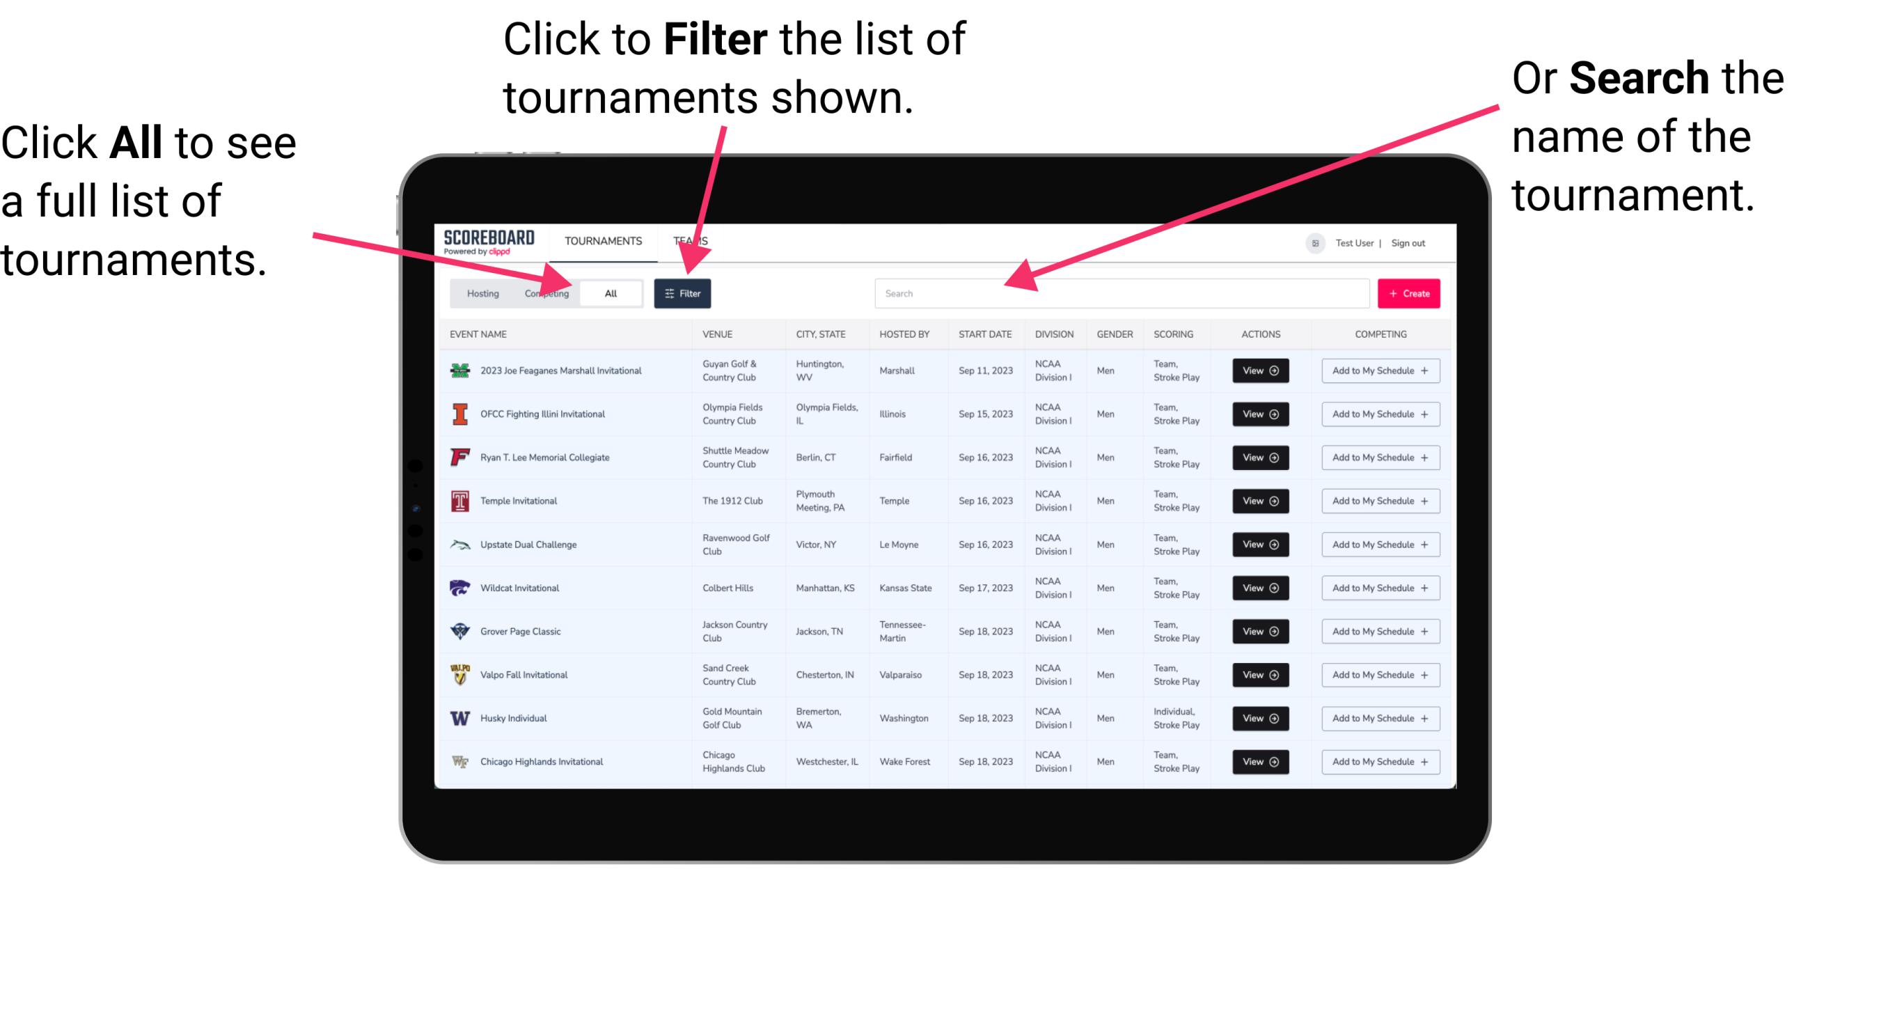Click TOURNAMENTS menu tab
Image resolution: width=1888 pixels, height=1016 pixels.
pyautogui.click(x=601, y=240)
